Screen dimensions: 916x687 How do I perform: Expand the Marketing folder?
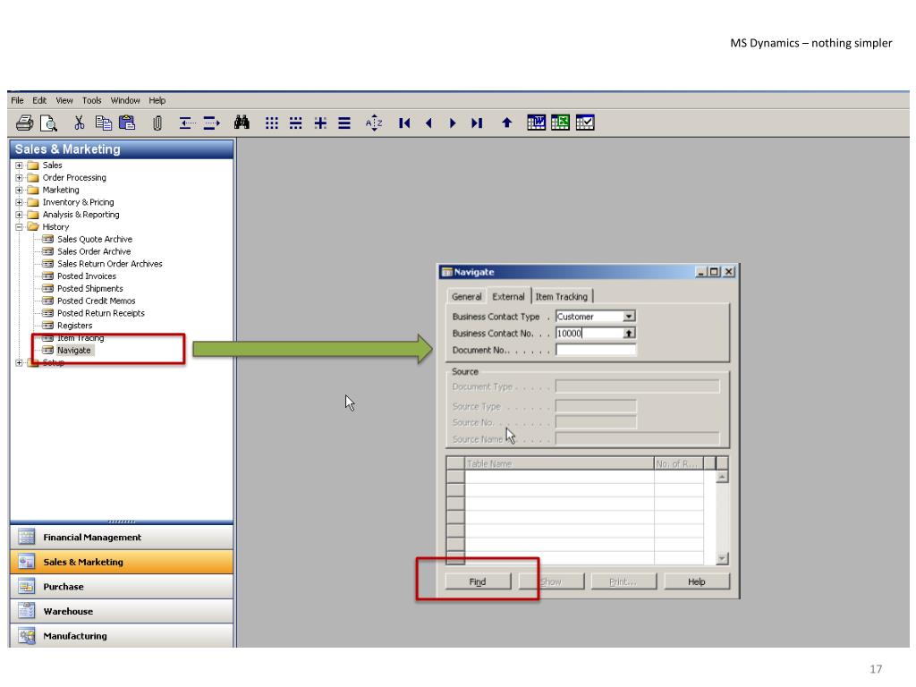pos(20,190)
